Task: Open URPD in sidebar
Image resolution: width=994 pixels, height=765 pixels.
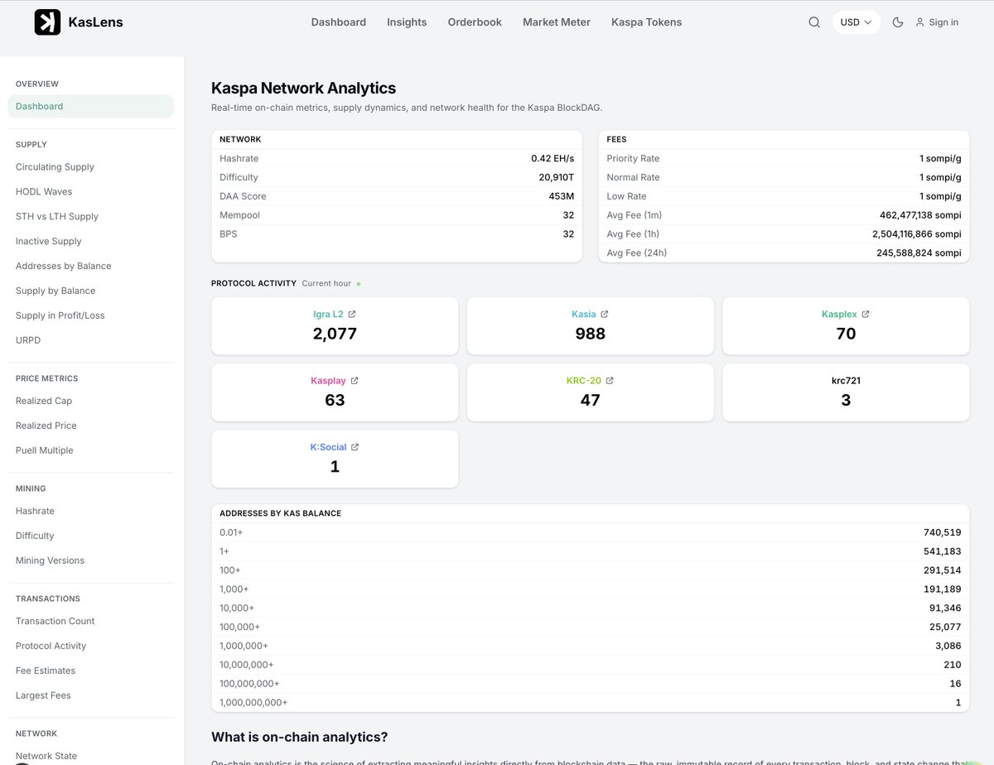Action: point(28,340)
